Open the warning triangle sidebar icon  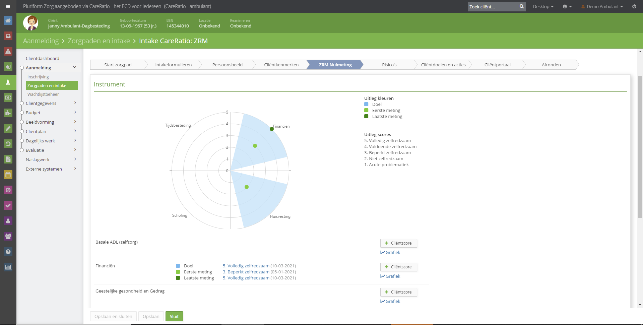pyautogui.click(x=8, y=51)
